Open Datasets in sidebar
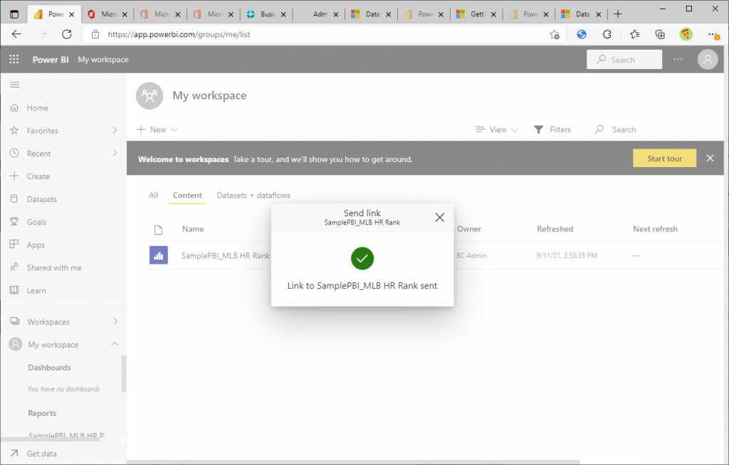Viewport: 729px width, 465px height. pos(41,199)
